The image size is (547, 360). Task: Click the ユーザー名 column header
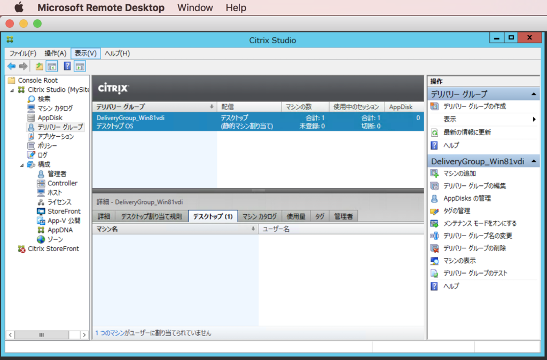341,229
